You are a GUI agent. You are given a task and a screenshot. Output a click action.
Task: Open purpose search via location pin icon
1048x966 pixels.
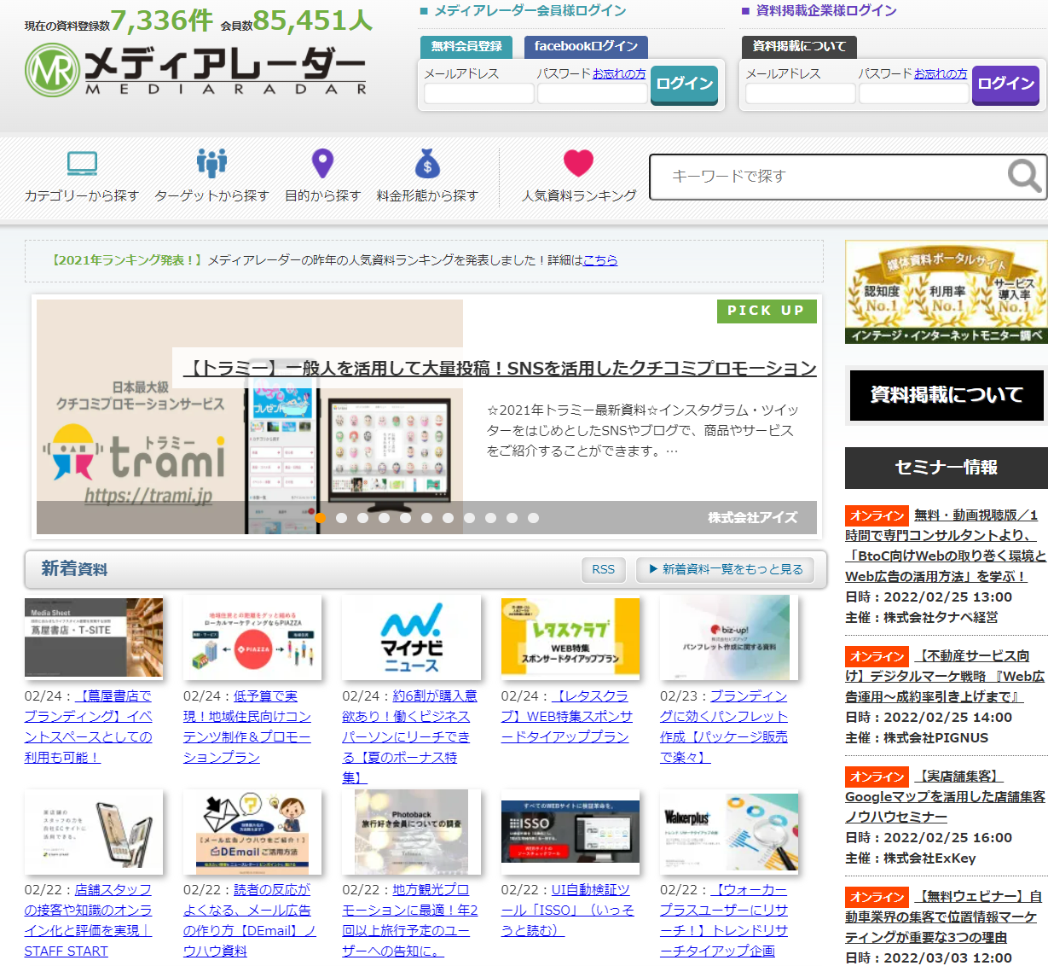(x=322, y=163)
